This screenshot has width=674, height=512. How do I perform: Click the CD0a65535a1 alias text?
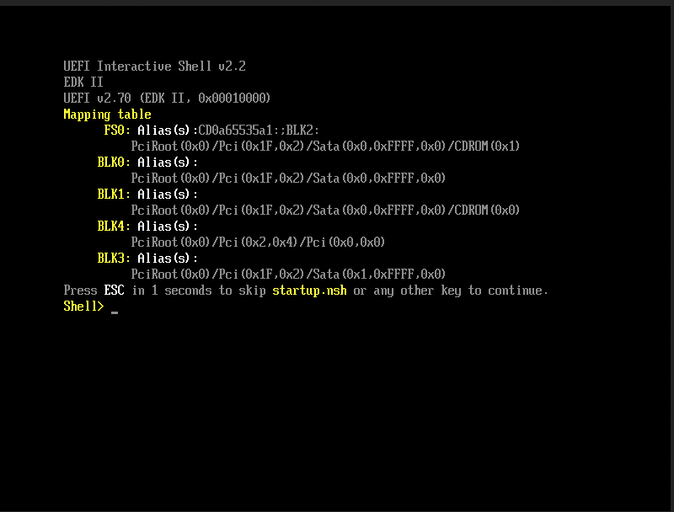click(238, 131)
